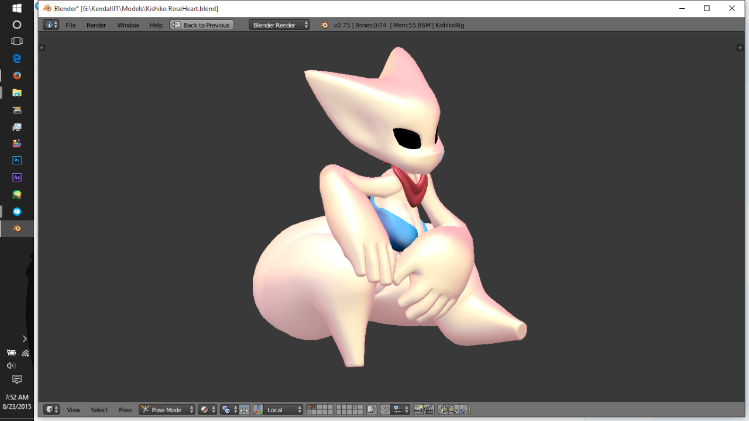This screenshot has height=421, width=749.
Task: Click the Back to Previous button
Action: (x=202, y=25)
